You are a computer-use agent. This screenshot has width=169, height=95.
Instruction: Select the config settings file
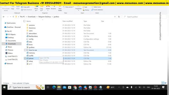click(31, 39)
